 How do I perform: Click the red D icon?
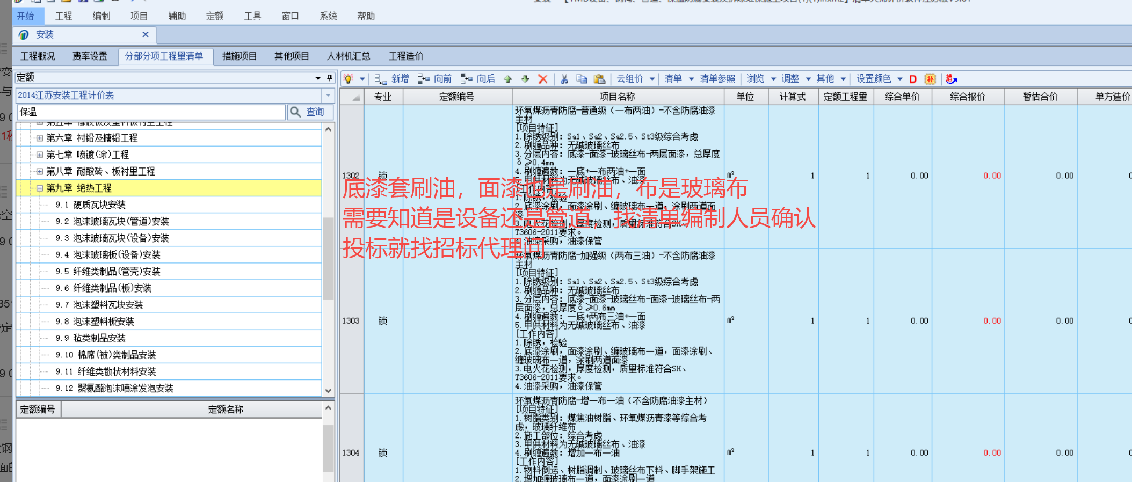tap(913, 79)
